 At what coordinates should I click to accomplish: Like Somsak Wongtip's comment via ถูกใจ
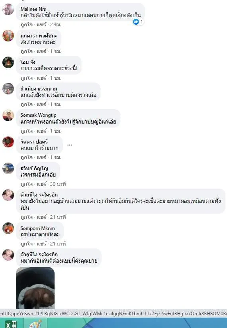[27, 131]
